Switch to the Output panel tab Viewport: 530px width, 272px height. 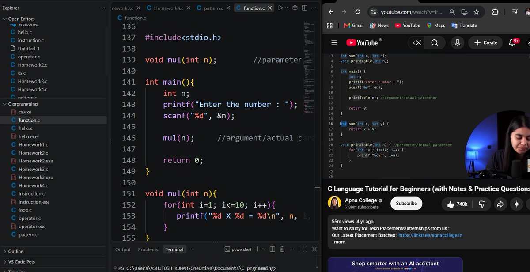[x=123, y=249]
